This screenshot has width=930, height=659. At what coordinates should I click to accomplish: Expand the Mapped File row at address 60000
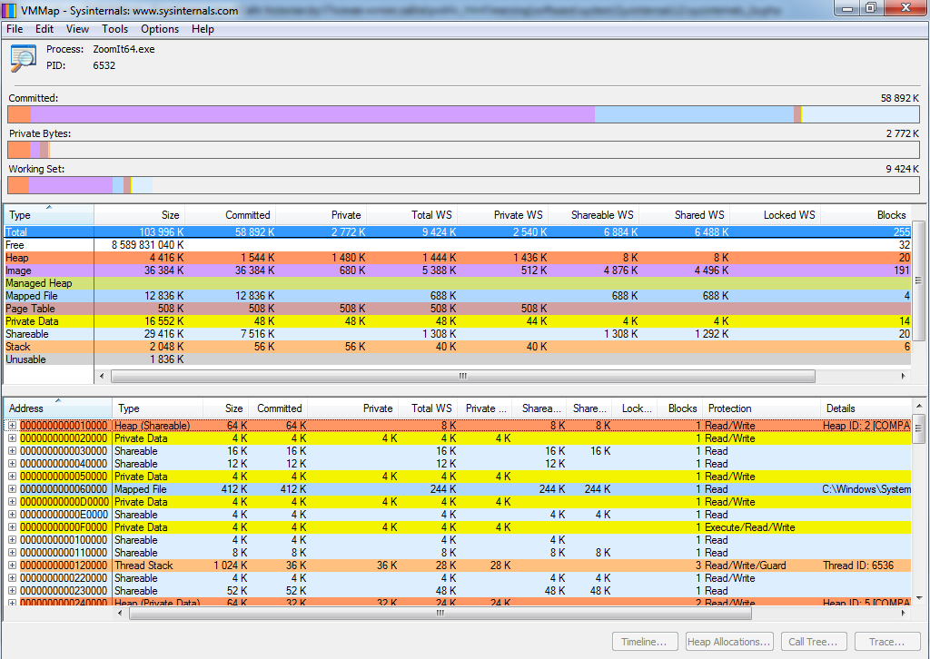(x=12, y=489)
